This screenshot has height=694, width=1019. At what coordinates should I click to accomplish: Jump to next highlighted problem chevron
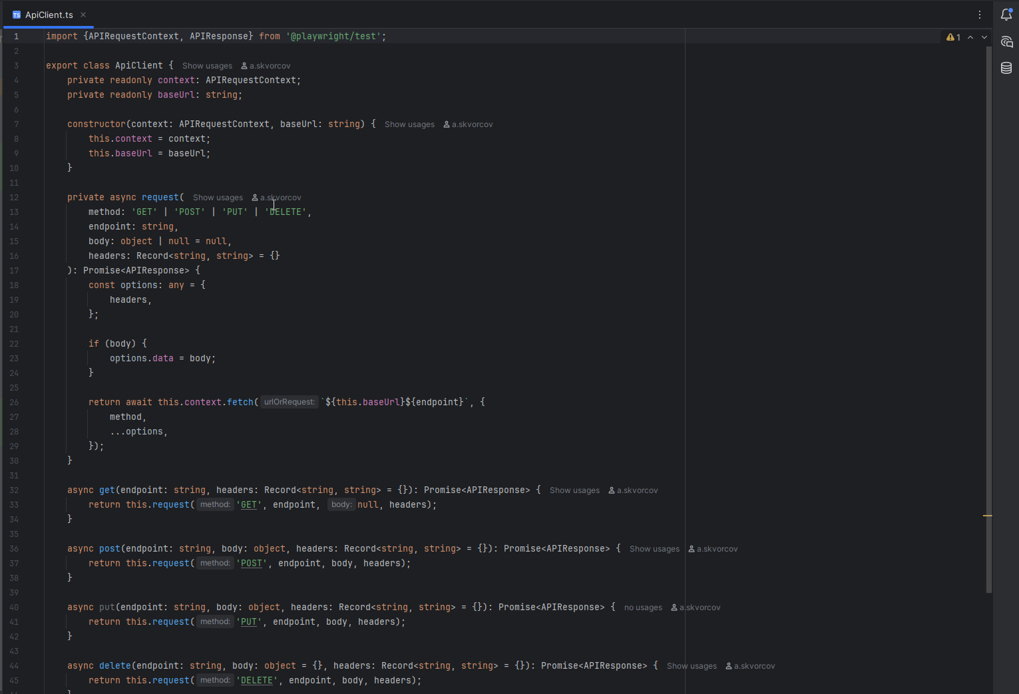(x=984, y=37)
